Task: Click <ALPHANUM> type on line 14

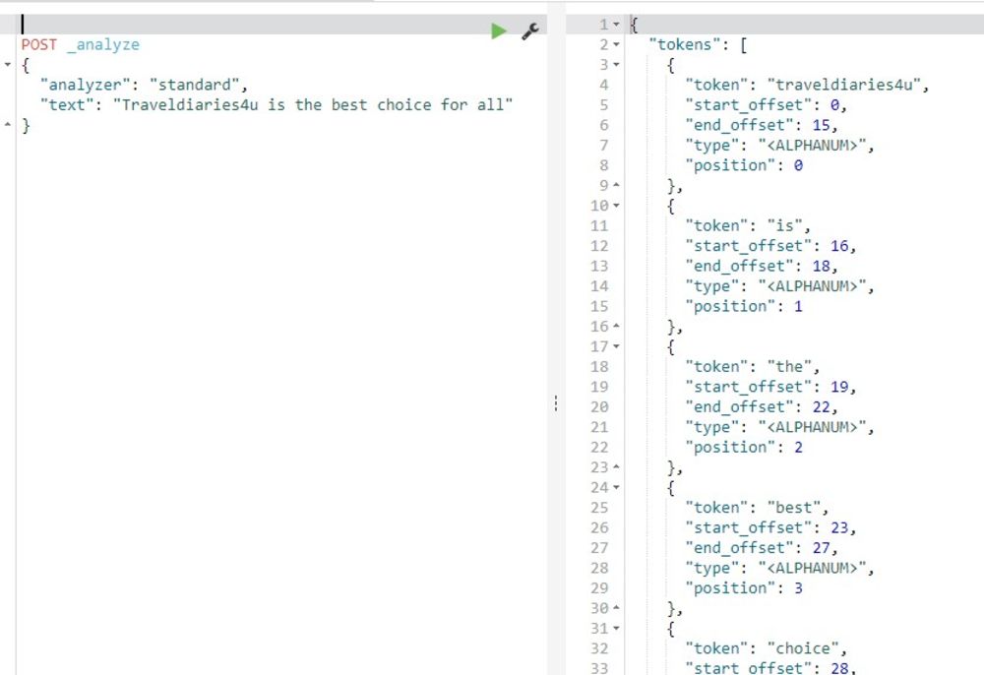Action: (812, 286)
